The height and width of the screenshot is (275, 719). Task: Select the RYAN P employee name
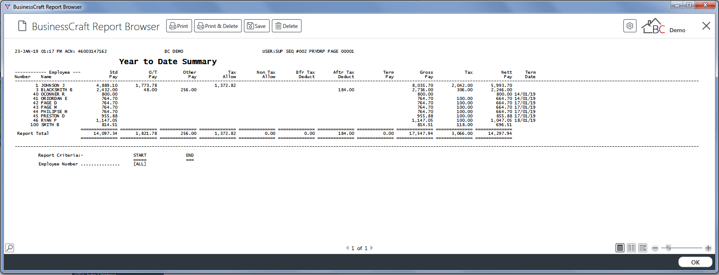(49, 120)
